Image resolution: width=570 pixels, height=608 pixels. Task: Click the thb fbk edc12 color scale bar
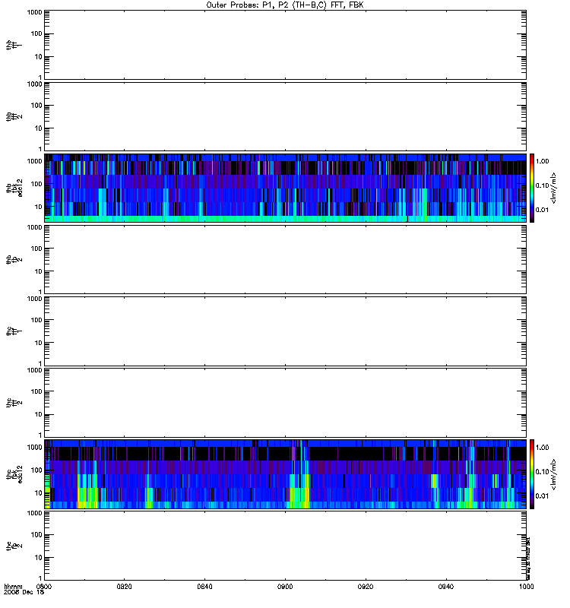click(x=532, y=188)
